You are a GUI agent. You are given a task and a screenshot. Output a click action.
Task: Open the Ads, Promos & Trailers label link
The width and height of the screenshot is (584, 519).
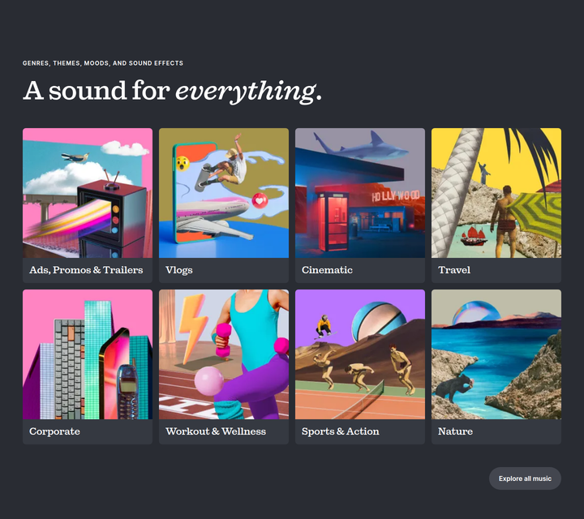coord(86,270)
